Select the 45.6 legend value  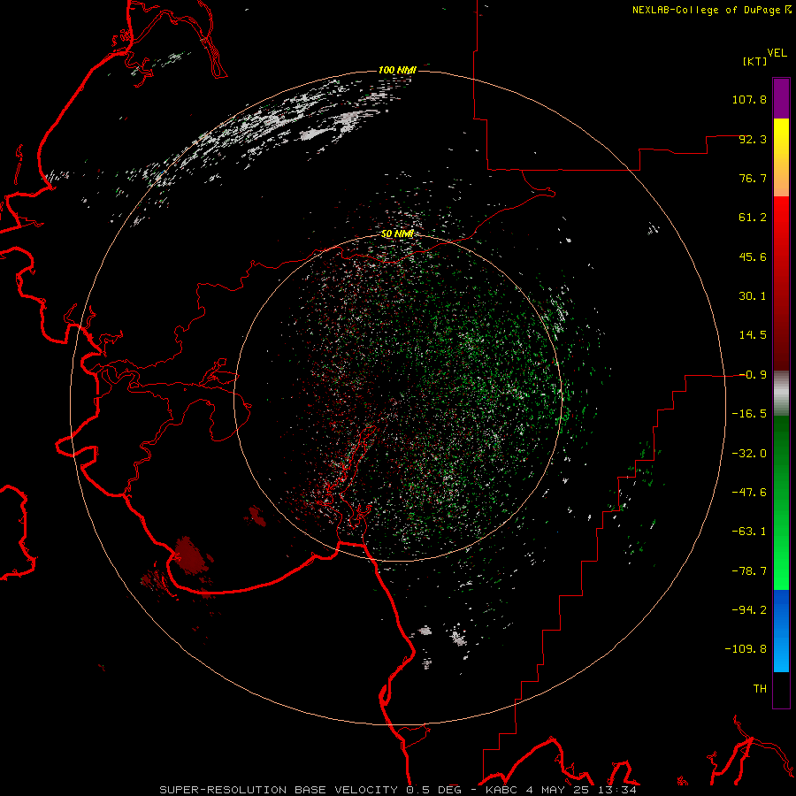pyautogui.click(x=753, y=256)
